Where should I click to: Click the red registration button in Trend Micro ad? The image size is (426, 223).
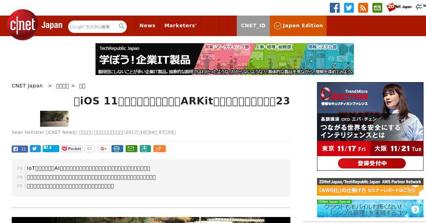[372, 163]
